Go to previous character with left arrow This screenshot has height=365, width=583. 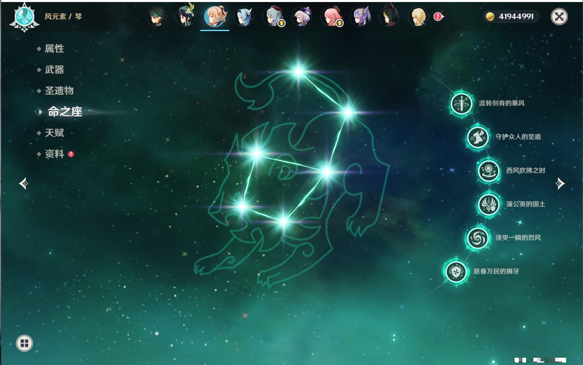pos(23,184)
